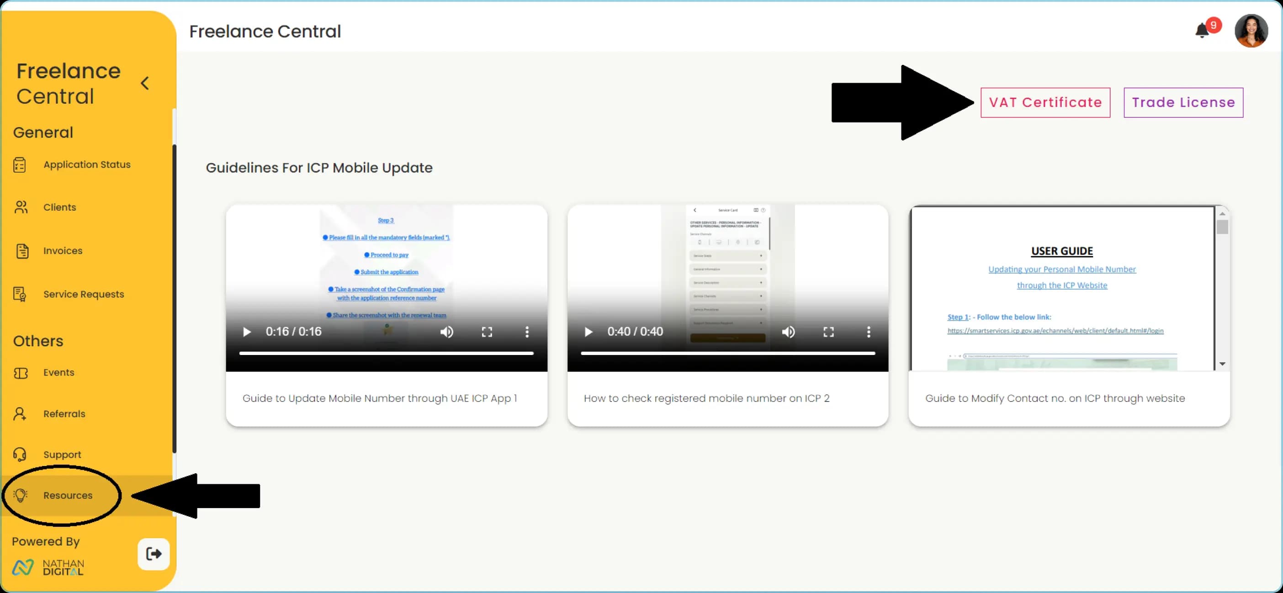The height and width of the screenshot is (593, 1283).
Task: Click the Resources lightbulb icon
Action: pos(21,495)
